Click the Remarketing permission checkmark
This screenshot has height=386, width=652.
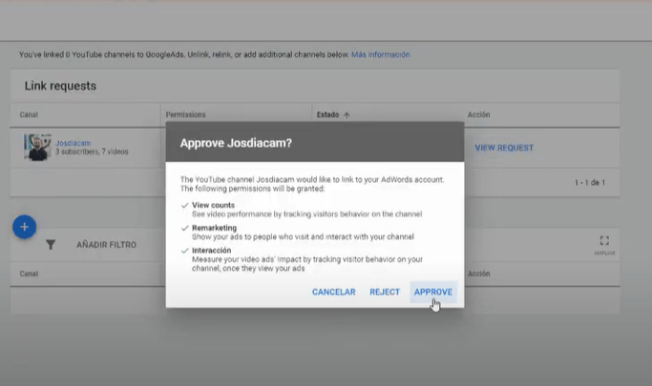185,228
